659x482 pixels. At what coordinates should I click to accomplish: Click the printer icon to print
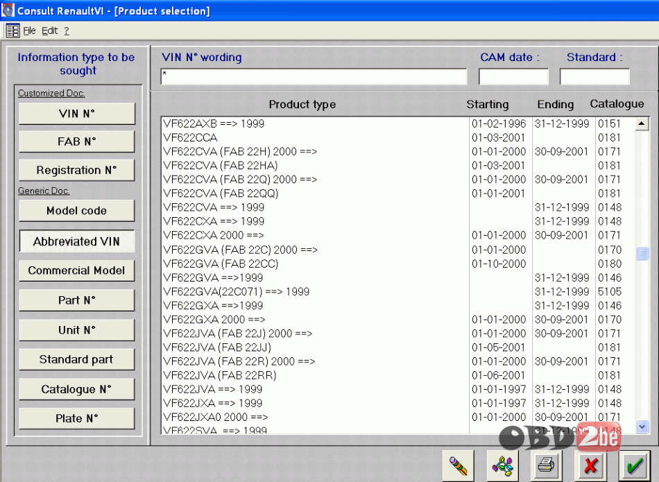[547, 465]
